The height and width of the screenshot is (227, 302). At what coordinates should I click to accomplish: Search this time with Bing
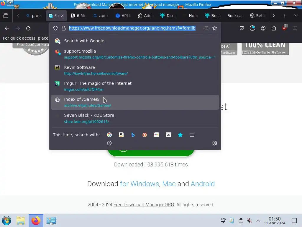pos(133,135)
